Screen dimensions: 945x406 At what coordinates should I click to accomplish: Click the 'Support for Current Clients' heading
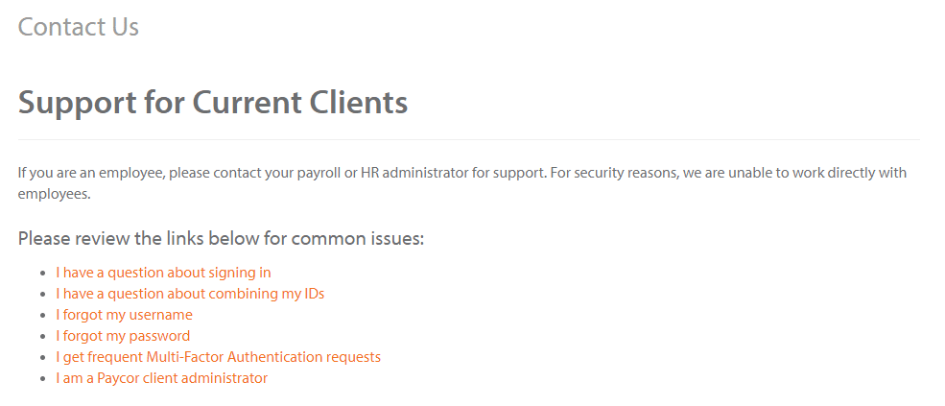(213, 102)
